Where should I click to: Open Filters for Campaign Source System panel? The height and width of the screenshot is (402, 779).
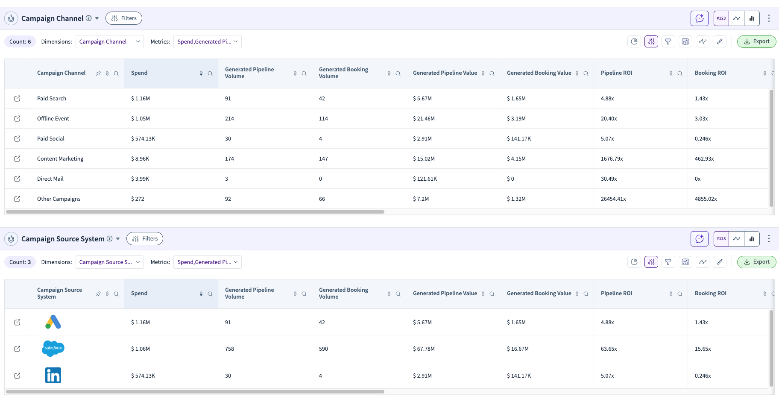[x=145, y=239]
